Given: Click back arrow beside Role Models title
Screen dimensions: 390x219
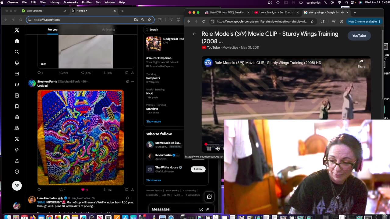Looking at the screenshot, I should point(194,34).
